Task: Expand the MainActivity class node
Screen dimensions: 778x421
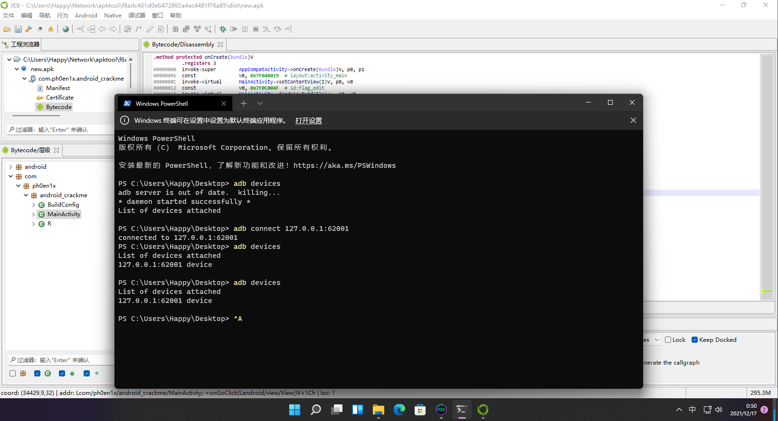Action: pos(34,214)
